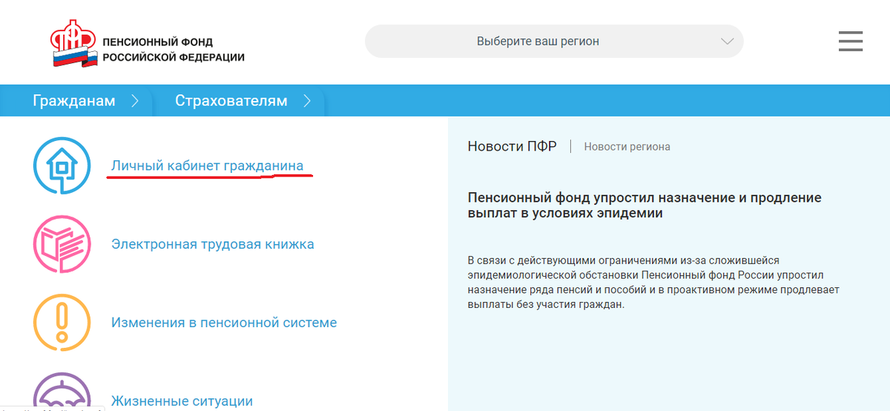Screen dimensions: 890x411
Task: Open 'Изменения в пенсионной системе' link
Action: point(224,323)
